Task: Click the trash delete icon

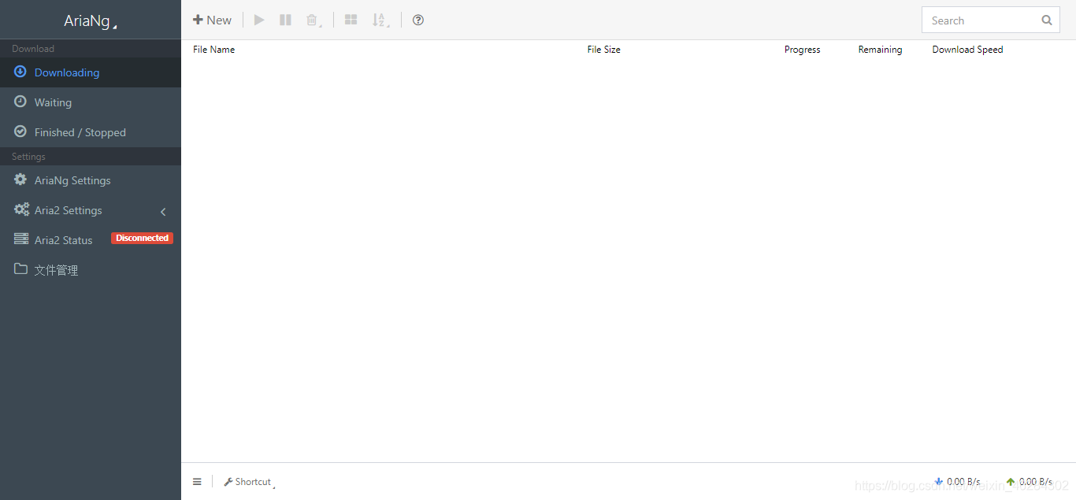Action: 313,20
